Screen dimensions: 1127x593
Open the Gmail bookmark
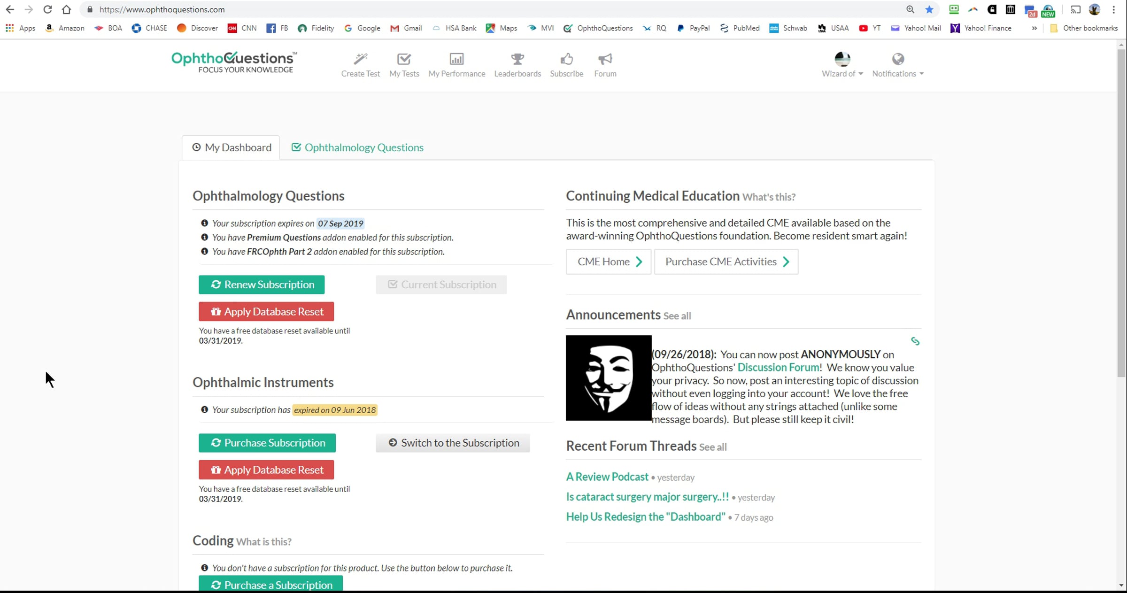(406, 28)
